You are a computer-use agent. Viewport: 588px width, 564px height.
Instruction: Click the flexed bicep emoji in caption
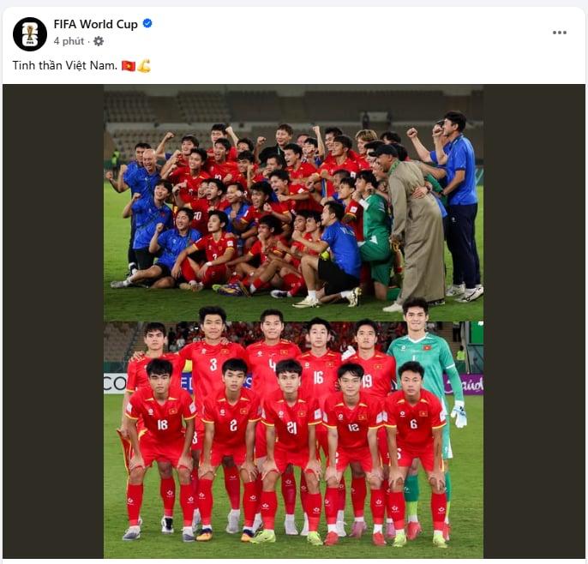pos(144,66)
